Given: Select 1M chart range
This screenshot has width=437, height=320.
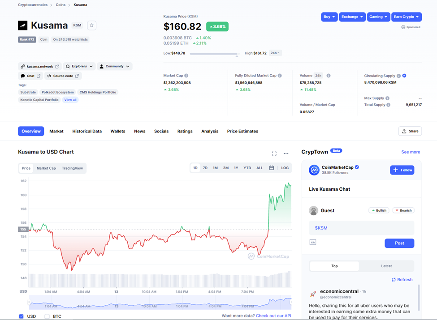Looking at the screenshot, I should tap(215, 168).
